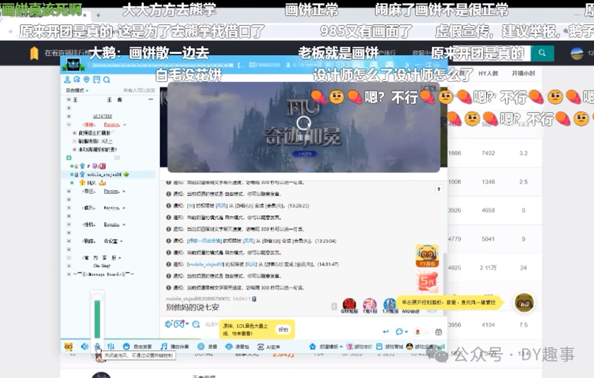Click the floating raccoon control panel button
594x378 pixels.
(x=524, y=303)
